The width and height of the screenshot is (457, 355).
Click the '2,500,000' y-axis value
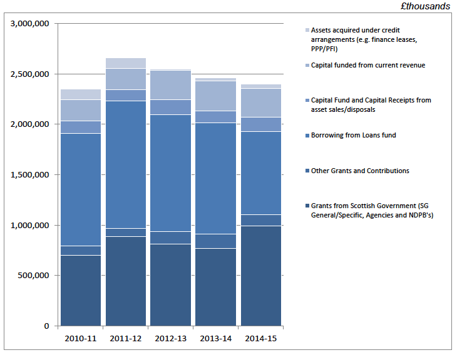(x=29, y=74)
